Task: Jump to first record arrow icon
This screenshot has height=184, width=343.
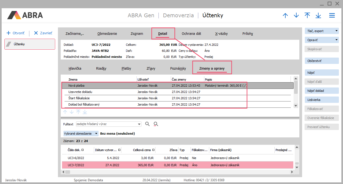Action: pyautogui.click(x=307, y=16)
